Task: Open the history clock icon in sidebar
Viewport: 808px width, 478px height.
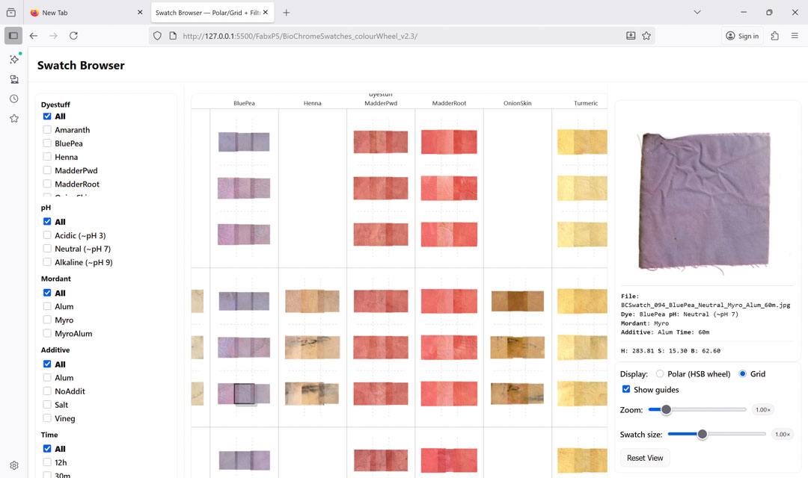Action: pyautogui.click(x=13, y=99)
